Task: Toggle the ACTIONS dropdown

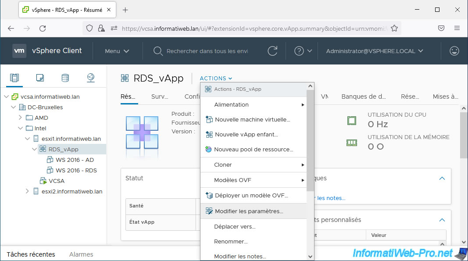Action: [x=216, y=78]
